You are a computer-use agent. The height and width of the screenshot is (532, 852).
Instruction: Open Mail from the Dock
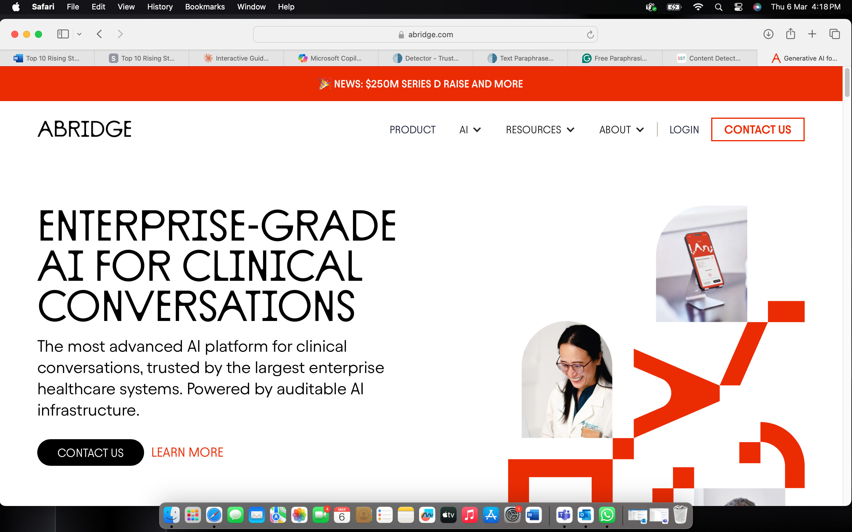[x=257, y=515]
